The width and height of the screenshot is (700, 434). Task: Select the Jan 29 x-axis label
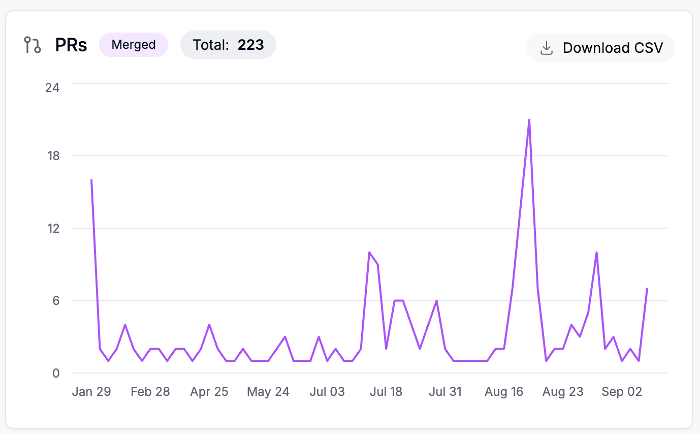coord(91,392)
